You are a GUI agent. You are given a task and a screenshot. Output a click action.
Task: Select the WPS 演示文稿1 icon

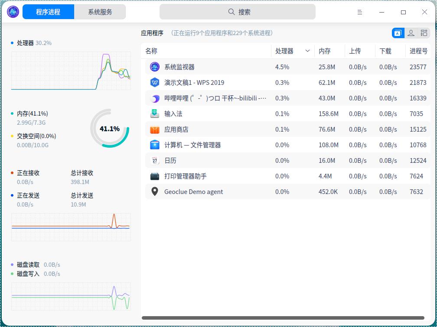(155, 83)
